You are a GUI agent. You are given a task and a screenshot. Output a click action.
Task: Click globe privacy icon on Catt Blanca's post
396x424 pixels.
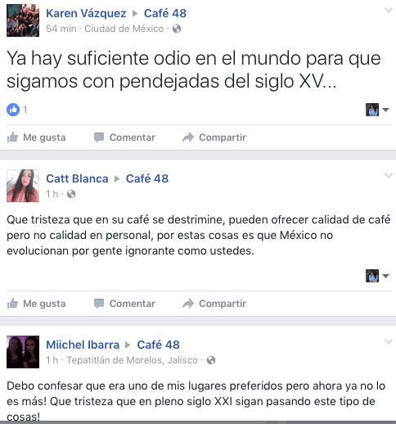71,194
